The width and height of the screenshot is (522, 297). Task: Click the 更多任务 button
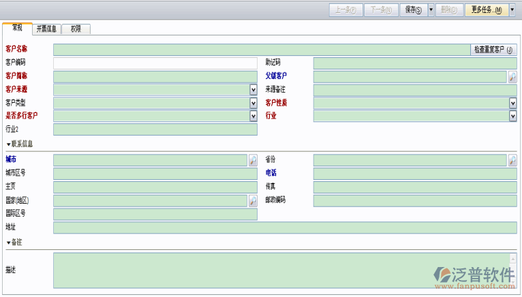coord(487,10)
